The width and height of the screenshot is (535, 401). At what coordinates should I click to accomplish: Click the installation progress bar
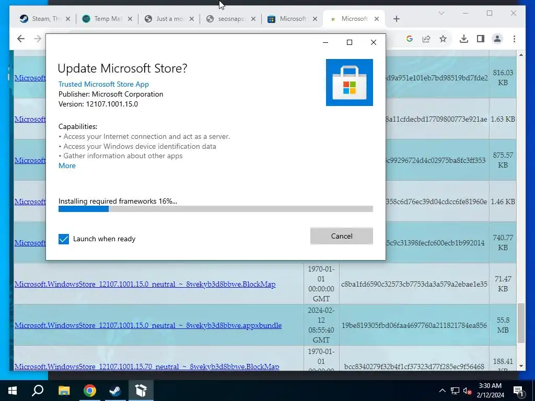coord(216,209)
